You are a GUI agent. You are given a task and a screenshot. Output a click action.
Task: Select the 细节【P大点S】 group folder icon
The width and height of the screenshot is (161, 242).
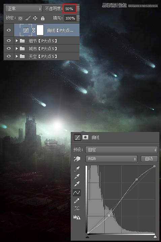22,41
